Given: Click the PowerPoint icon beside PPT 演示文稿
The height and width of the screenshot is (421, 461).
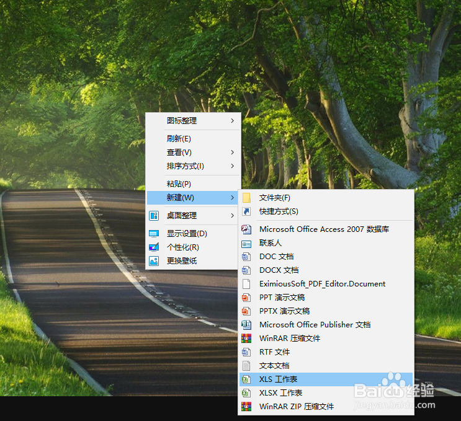Looking at the screenshot, I should [x=246, y=298].
